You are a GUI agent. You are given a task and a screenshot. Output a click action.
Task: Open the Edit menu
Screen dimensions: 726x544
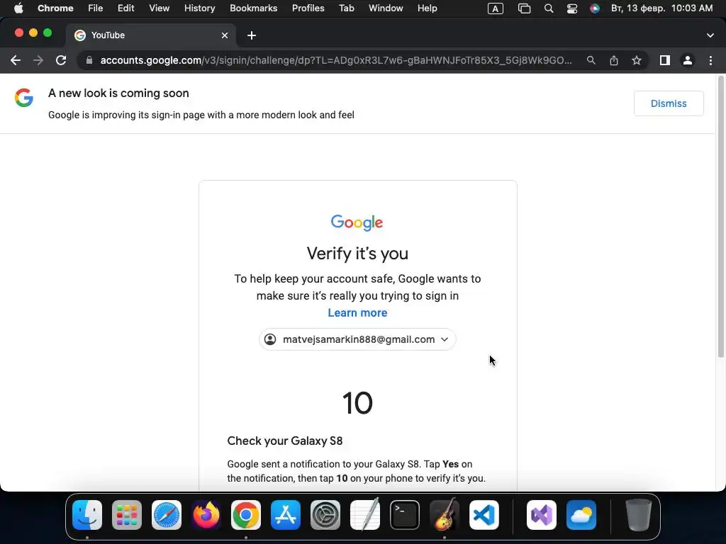pos(126,8)
